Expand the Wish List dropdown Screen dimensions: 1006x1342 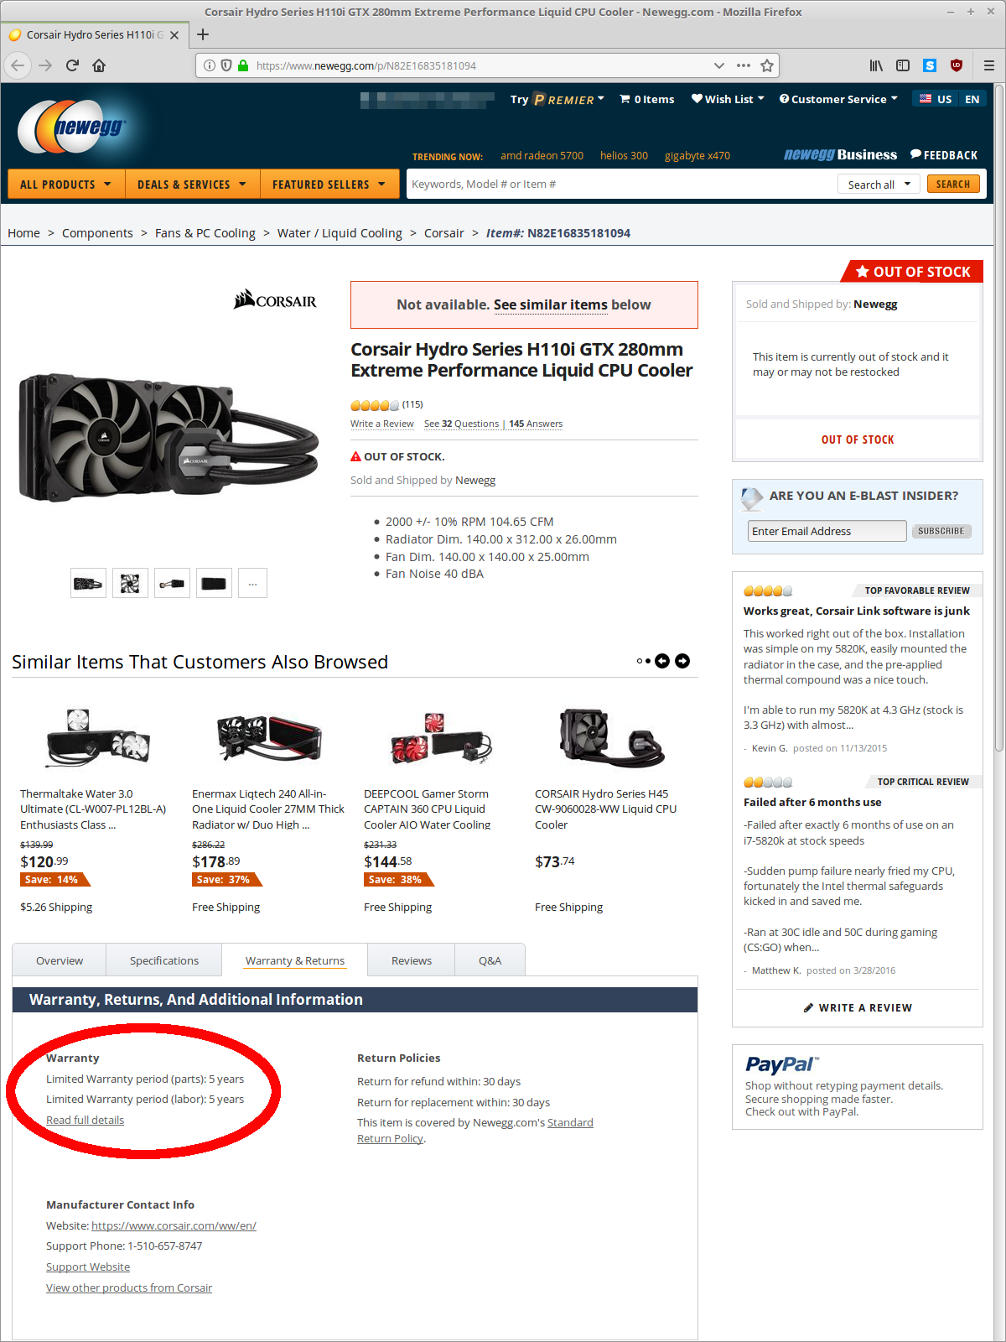[x=728, y=99]
